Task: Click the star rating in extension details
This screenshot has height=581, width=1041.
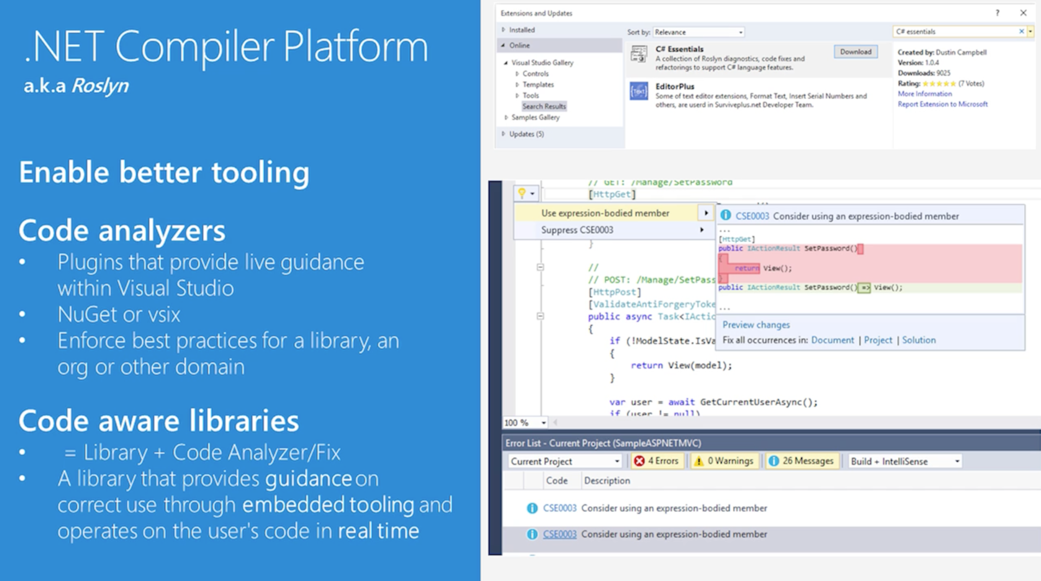Action: 939,83
